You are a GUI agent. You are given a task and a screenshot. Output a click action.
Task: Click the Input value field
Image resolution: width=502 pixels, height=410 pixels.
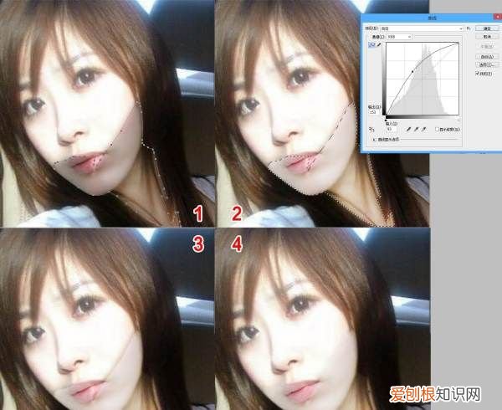click(391, 130)
